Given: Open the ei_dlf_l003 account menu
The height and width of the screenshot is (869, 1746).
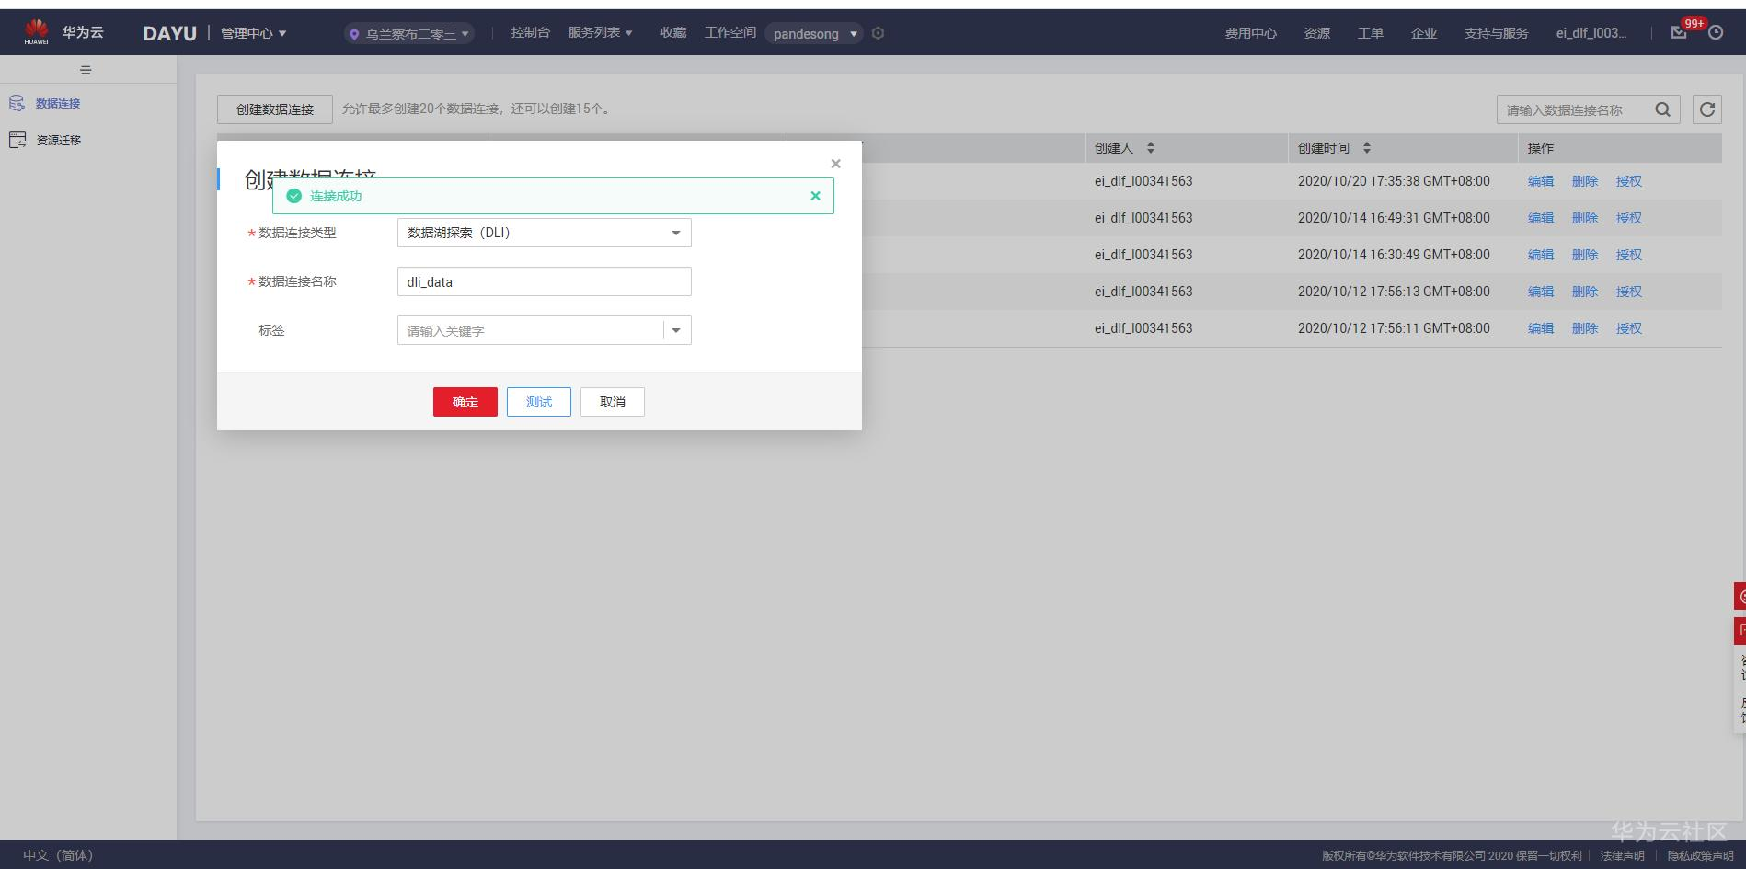Looking at the screenshot, I should pos(1591,33).
